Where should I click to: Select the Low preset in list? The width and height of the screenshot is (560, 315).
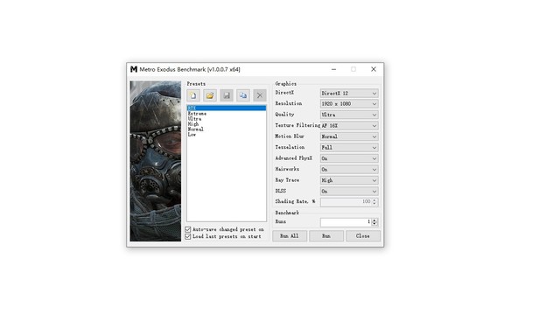(x=192, y=135)
